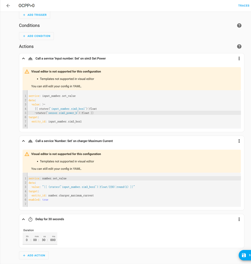This screenshot has height=264, width=251.
Task: Collapse the Delay for 30 seconds card
Action: [x=23, y=219]
